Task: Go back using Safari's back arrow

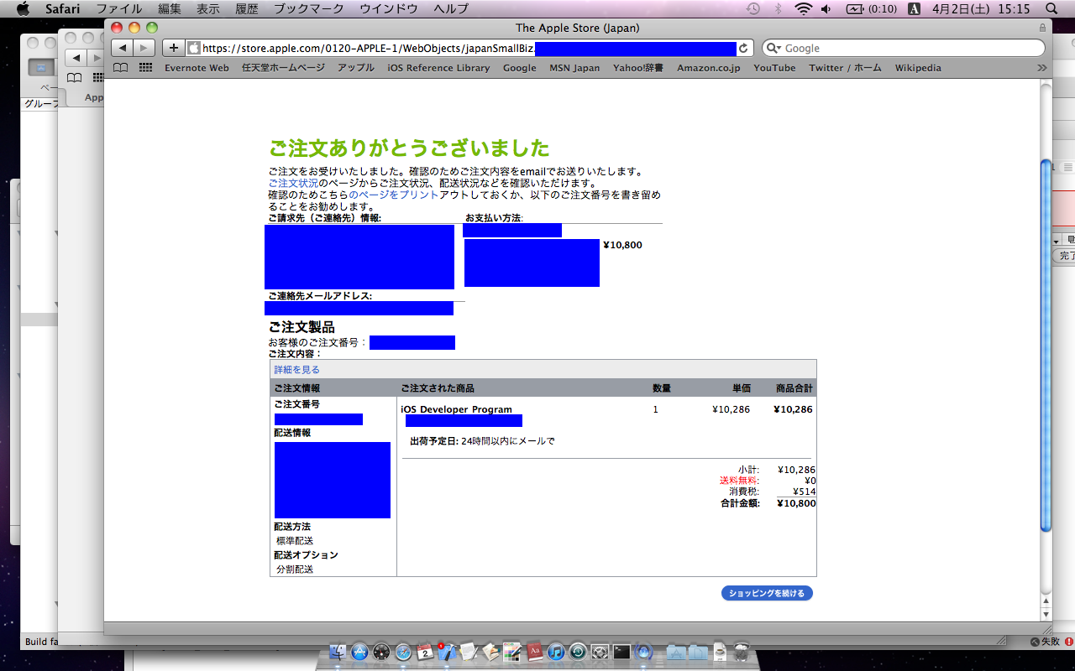Action: pyautogui.click(x=123, y=48)
